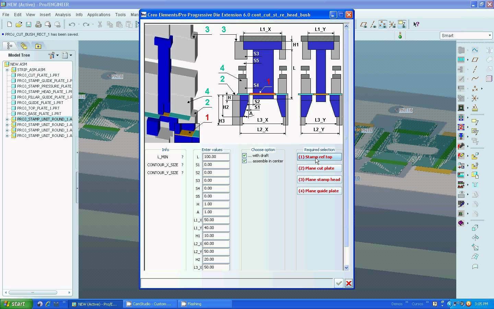Image resolution: width=494 pixels, height=309 pixels.
Task: Click the L1_X value input field
Action: (x=216, y=220)
